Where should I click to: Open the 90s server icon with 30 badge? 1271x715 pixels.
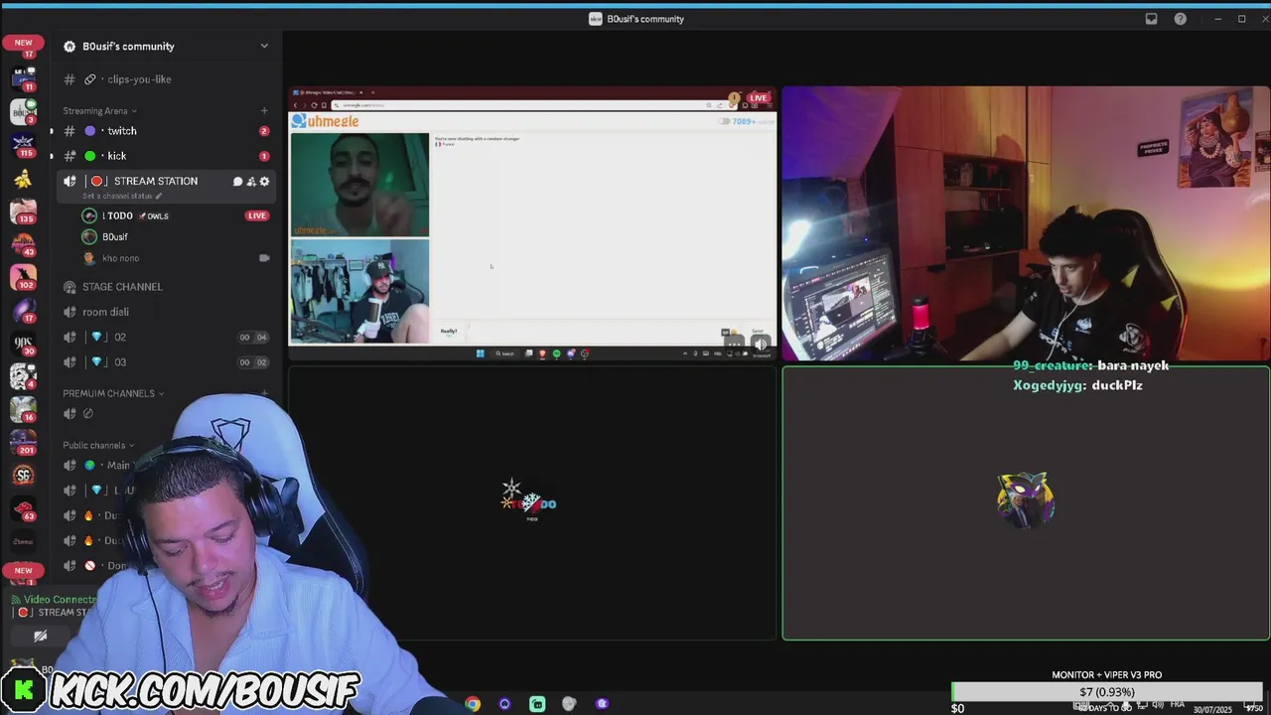pos(23,343)
